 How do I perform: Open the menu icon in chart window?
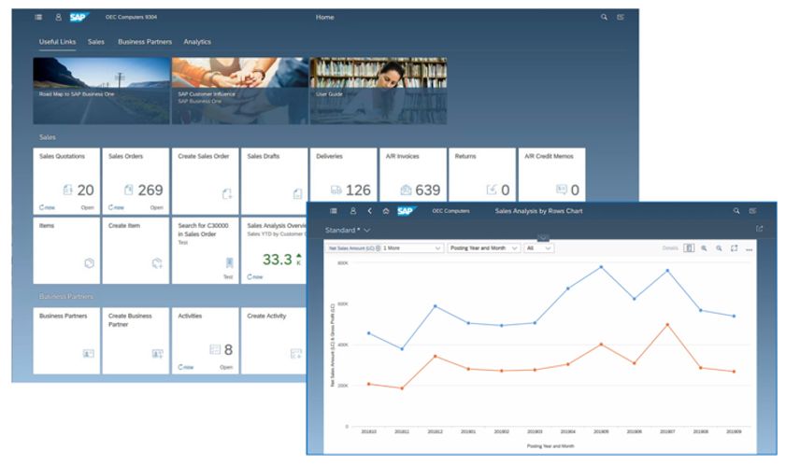click(334, 211)
